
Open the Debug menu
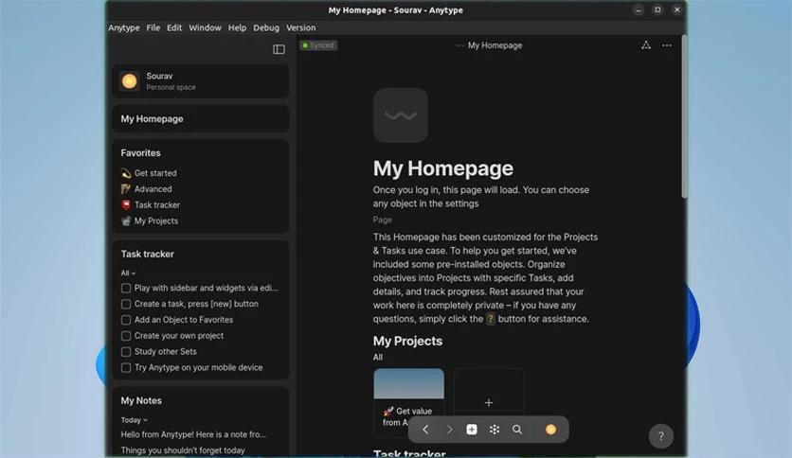tap(266, 27)
